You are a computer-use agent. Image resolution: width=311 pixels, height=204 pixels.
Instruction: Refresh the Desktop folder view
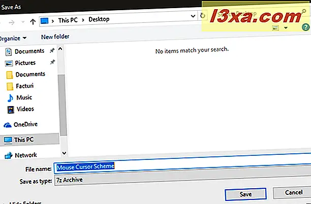click(x=203, y=15)
